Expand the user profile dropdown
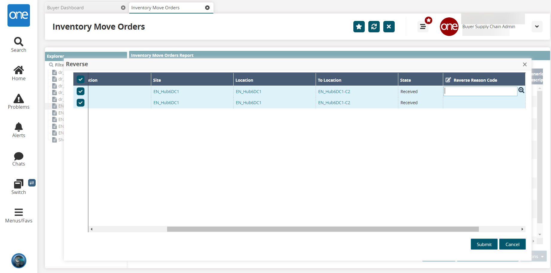 coord(537,27)
